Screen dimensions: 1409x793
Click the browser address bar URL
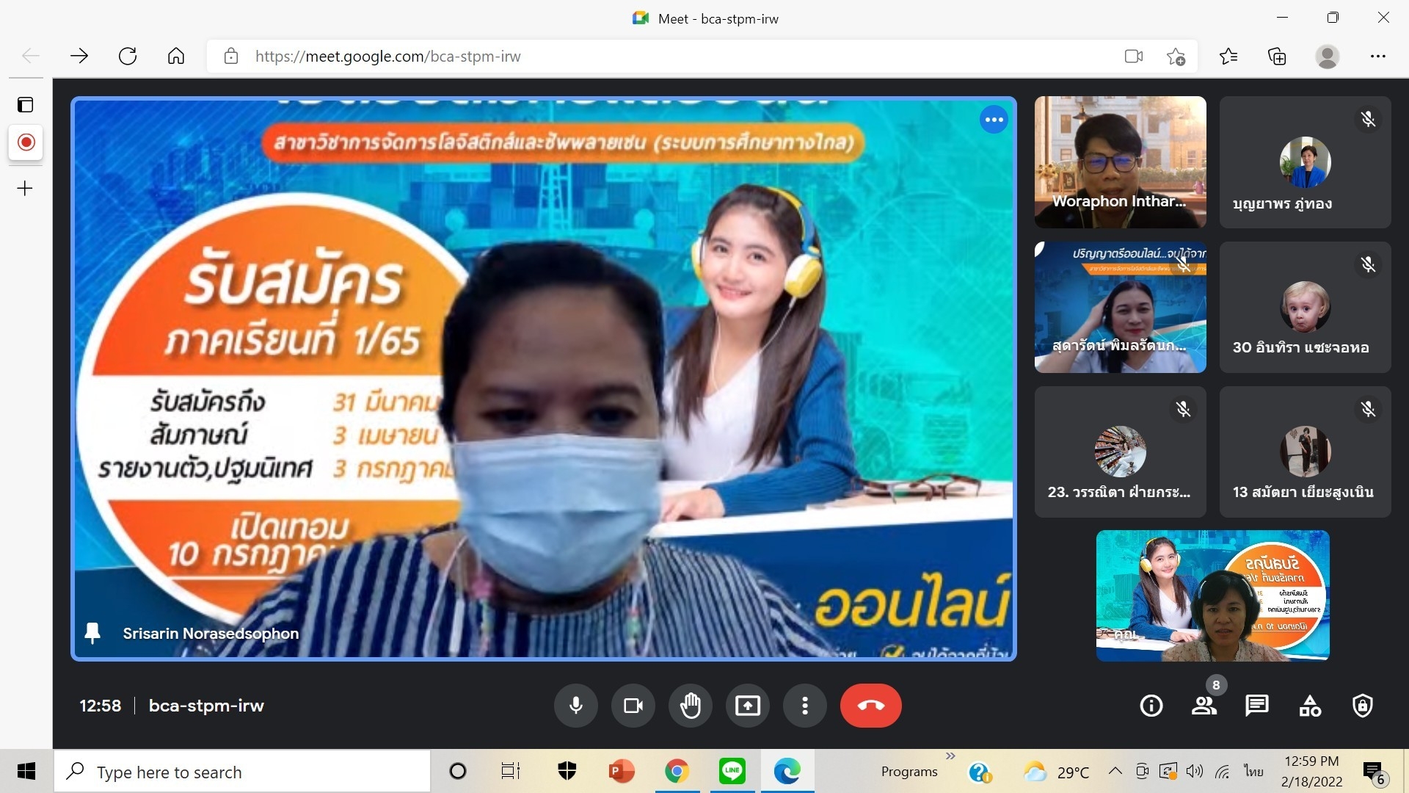387,57
